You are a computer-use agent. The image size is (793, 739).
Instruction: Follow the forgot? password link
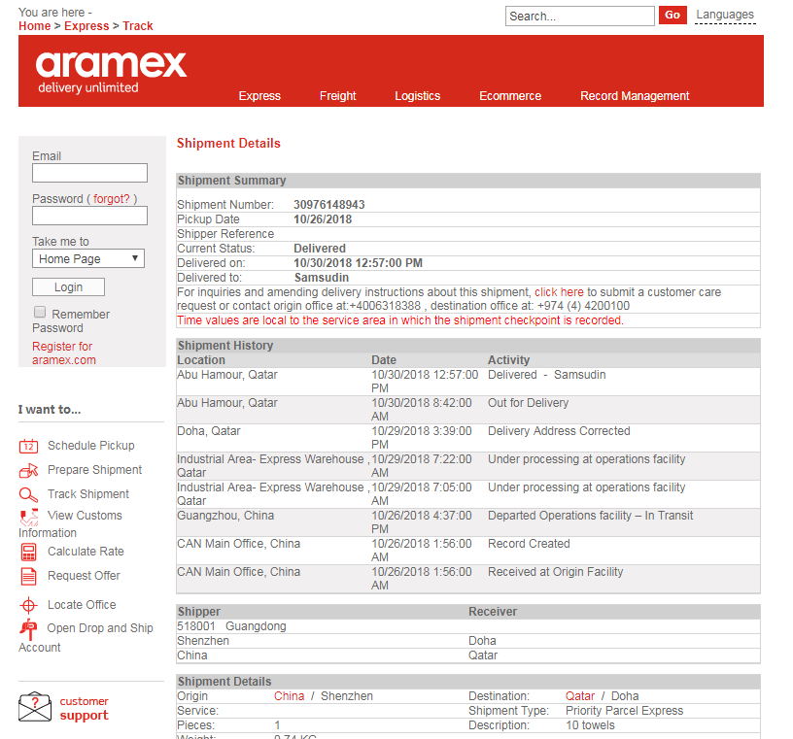click(x=111, y=199)
